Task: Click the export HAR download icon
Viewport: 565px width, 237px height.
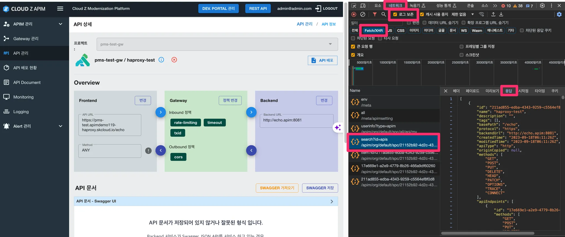Action: click(x=501, y=14)
